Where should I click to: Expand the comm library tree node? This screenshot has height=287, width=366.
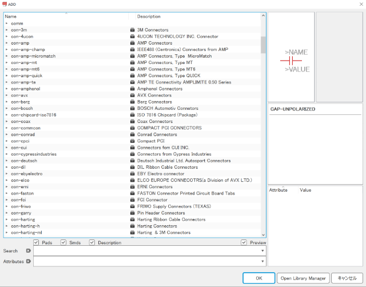[x=6, y=23]
